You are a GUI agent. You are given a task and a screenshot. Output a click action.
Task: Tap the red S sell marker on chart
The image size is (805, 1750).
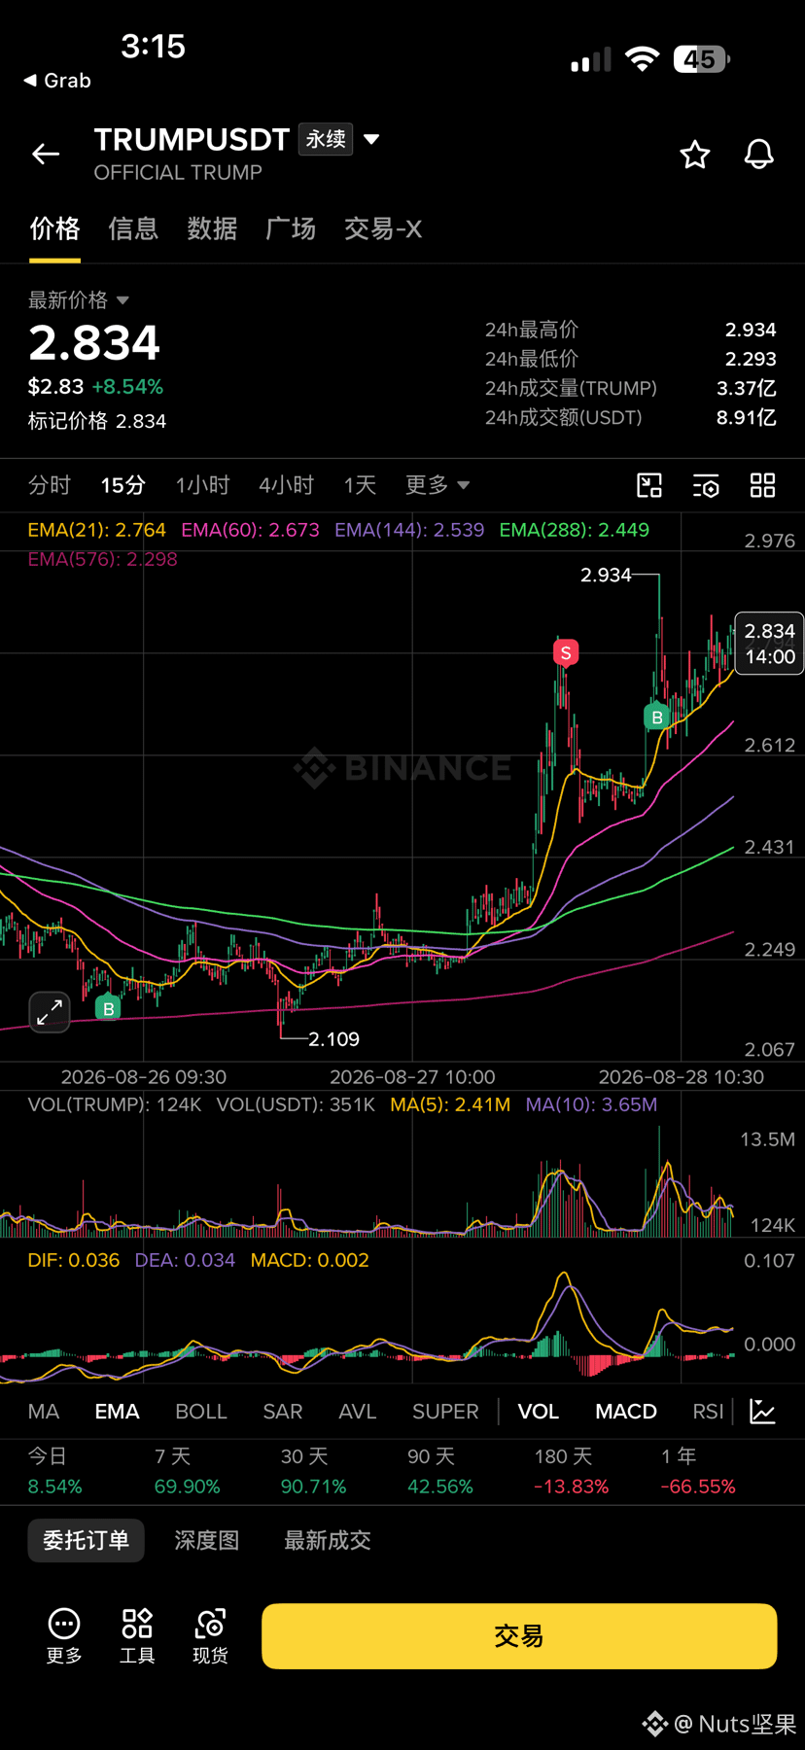566,652
